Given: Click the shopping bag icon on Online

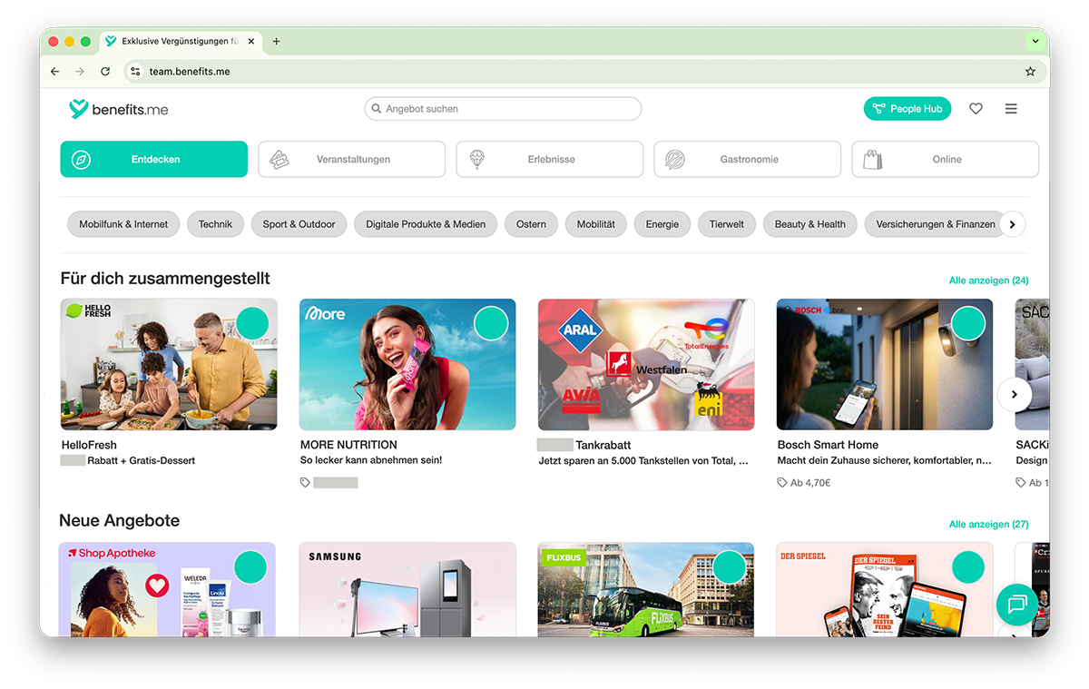Looking at the screenshot, I should click(x=872, y=160).
